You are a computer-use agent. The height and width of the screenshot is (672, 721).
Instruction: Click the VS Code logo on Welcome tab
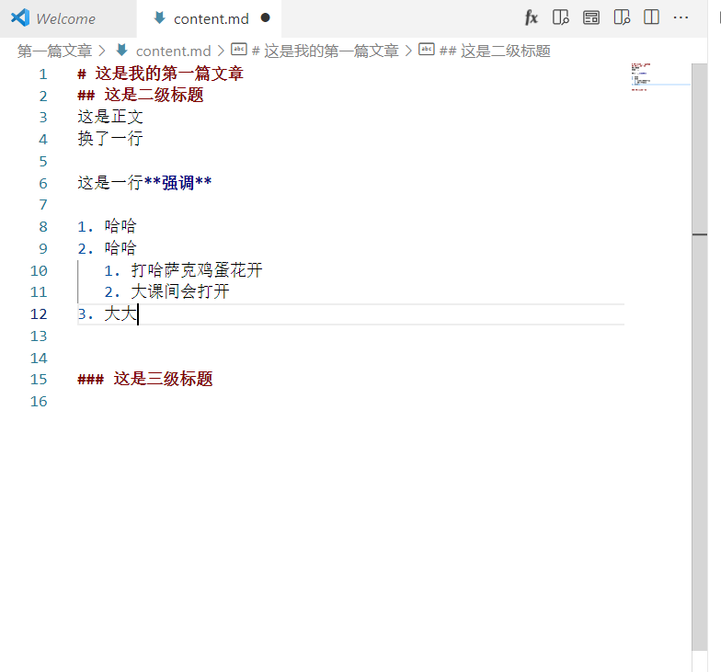pos(20,18)
